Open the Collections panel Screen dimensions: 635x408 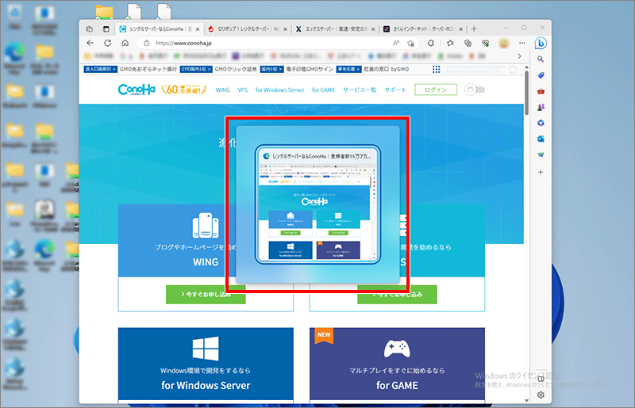click(x=468, y=43)
